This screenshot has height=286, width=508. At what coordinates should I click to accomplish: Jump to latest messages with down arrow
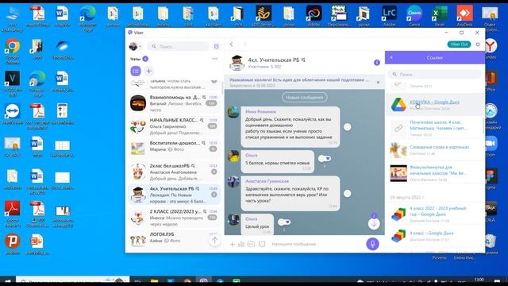coord(374,224)
